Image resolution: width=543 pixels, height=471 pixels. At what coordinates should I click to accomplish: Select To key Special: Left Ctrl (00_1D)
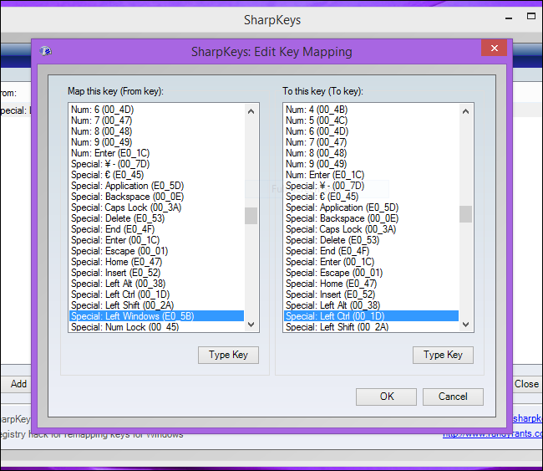click(x=371, y=316)
